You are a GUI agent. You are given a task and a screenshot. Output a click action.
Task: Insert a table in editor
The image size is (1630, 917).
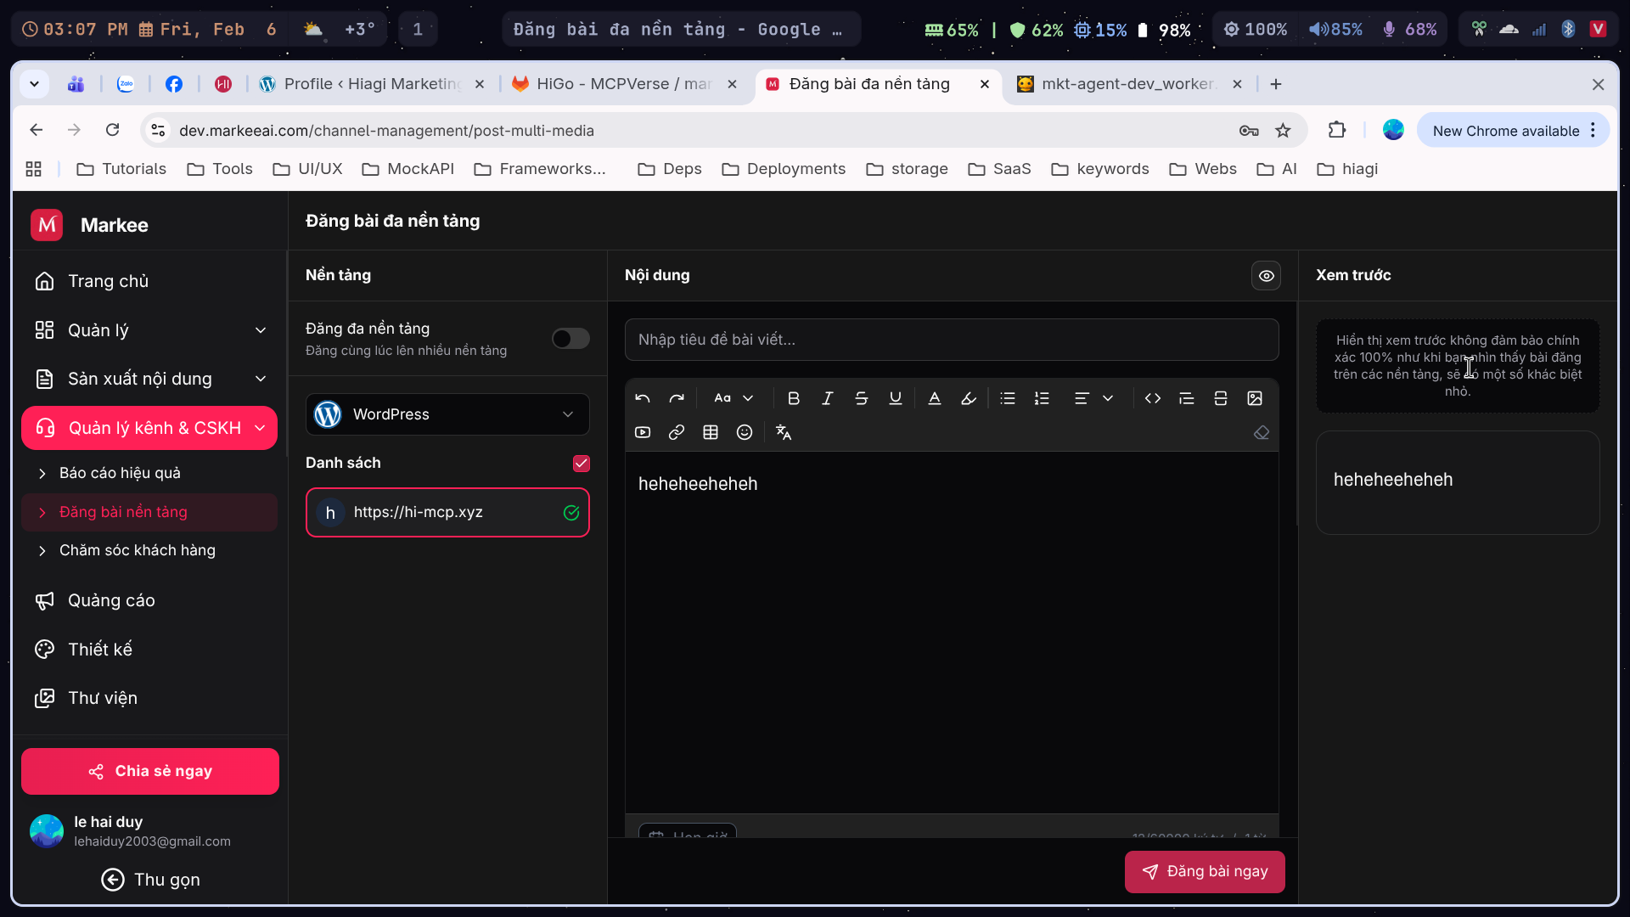click(x=711, y=433)
